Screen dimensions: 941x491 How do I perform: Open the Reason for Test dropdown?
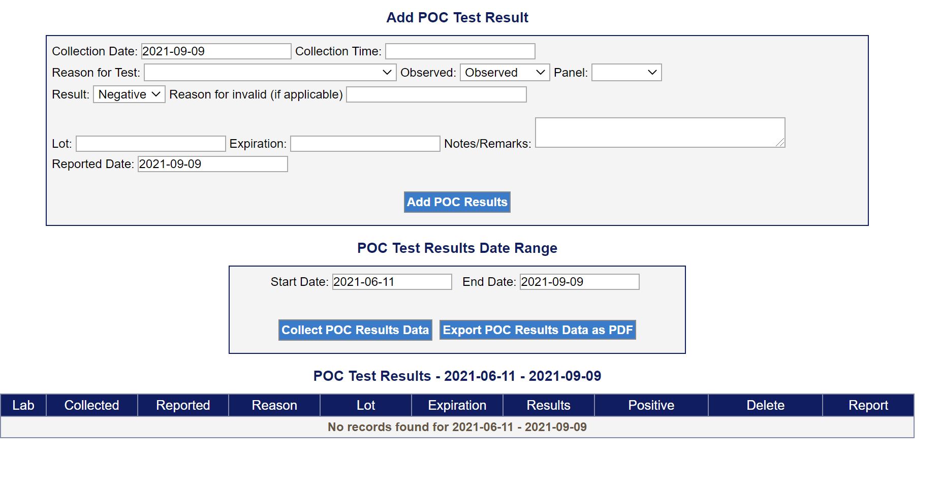click(270, 73)
